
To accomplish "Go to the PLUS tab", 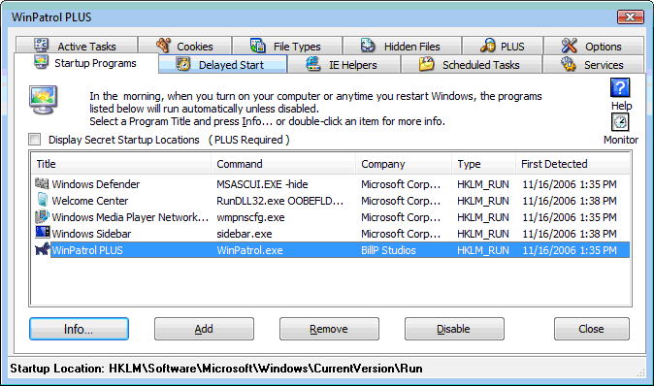I will (503, 46).
